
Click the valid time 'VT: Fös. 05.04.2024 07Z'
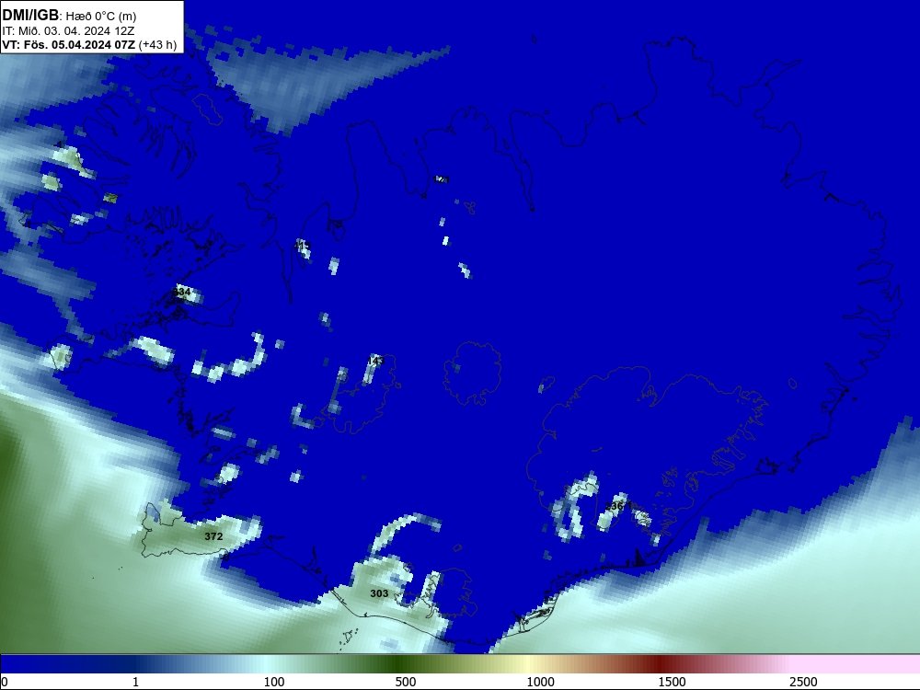[69, 45]
